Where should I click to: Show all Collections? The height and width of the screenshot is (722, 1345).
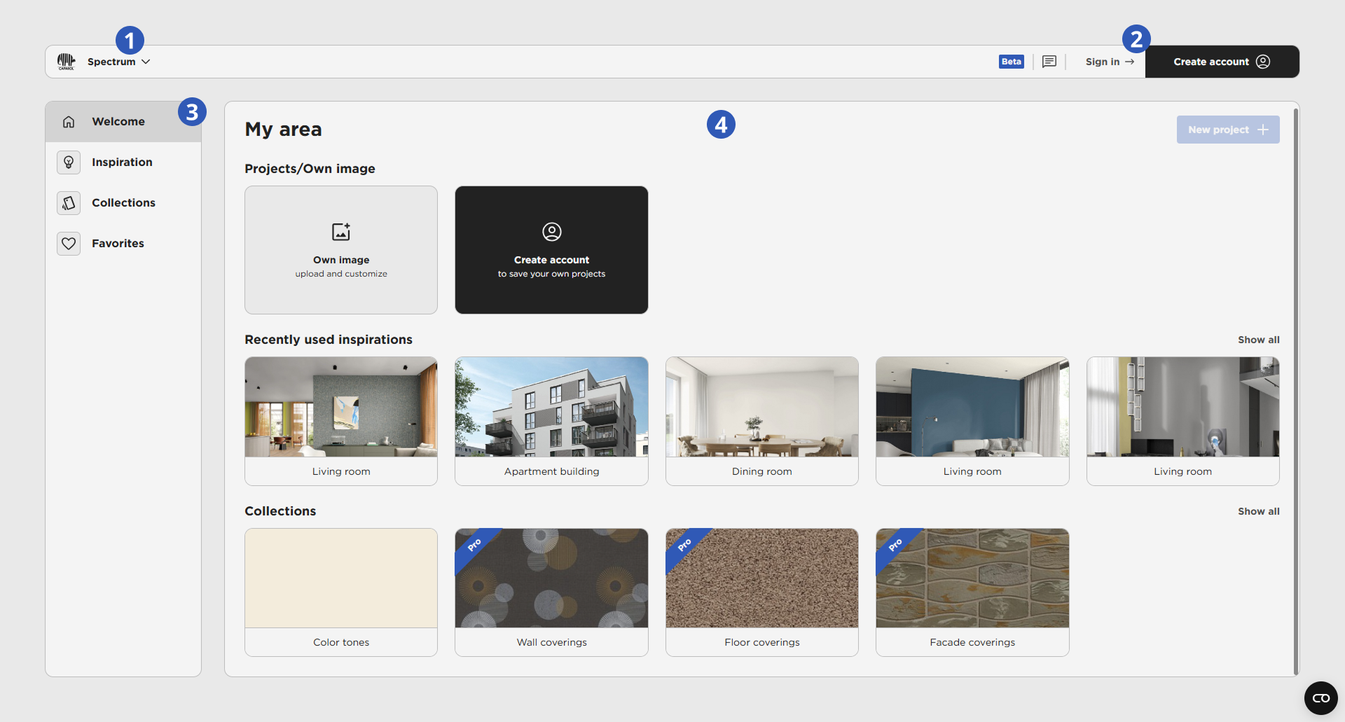click(1258, 511)
